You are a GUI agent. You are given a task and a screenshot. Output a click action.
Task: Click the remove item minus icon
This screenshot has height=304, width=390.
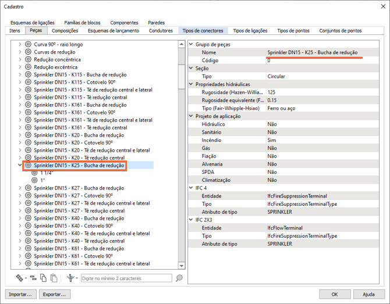33,278
